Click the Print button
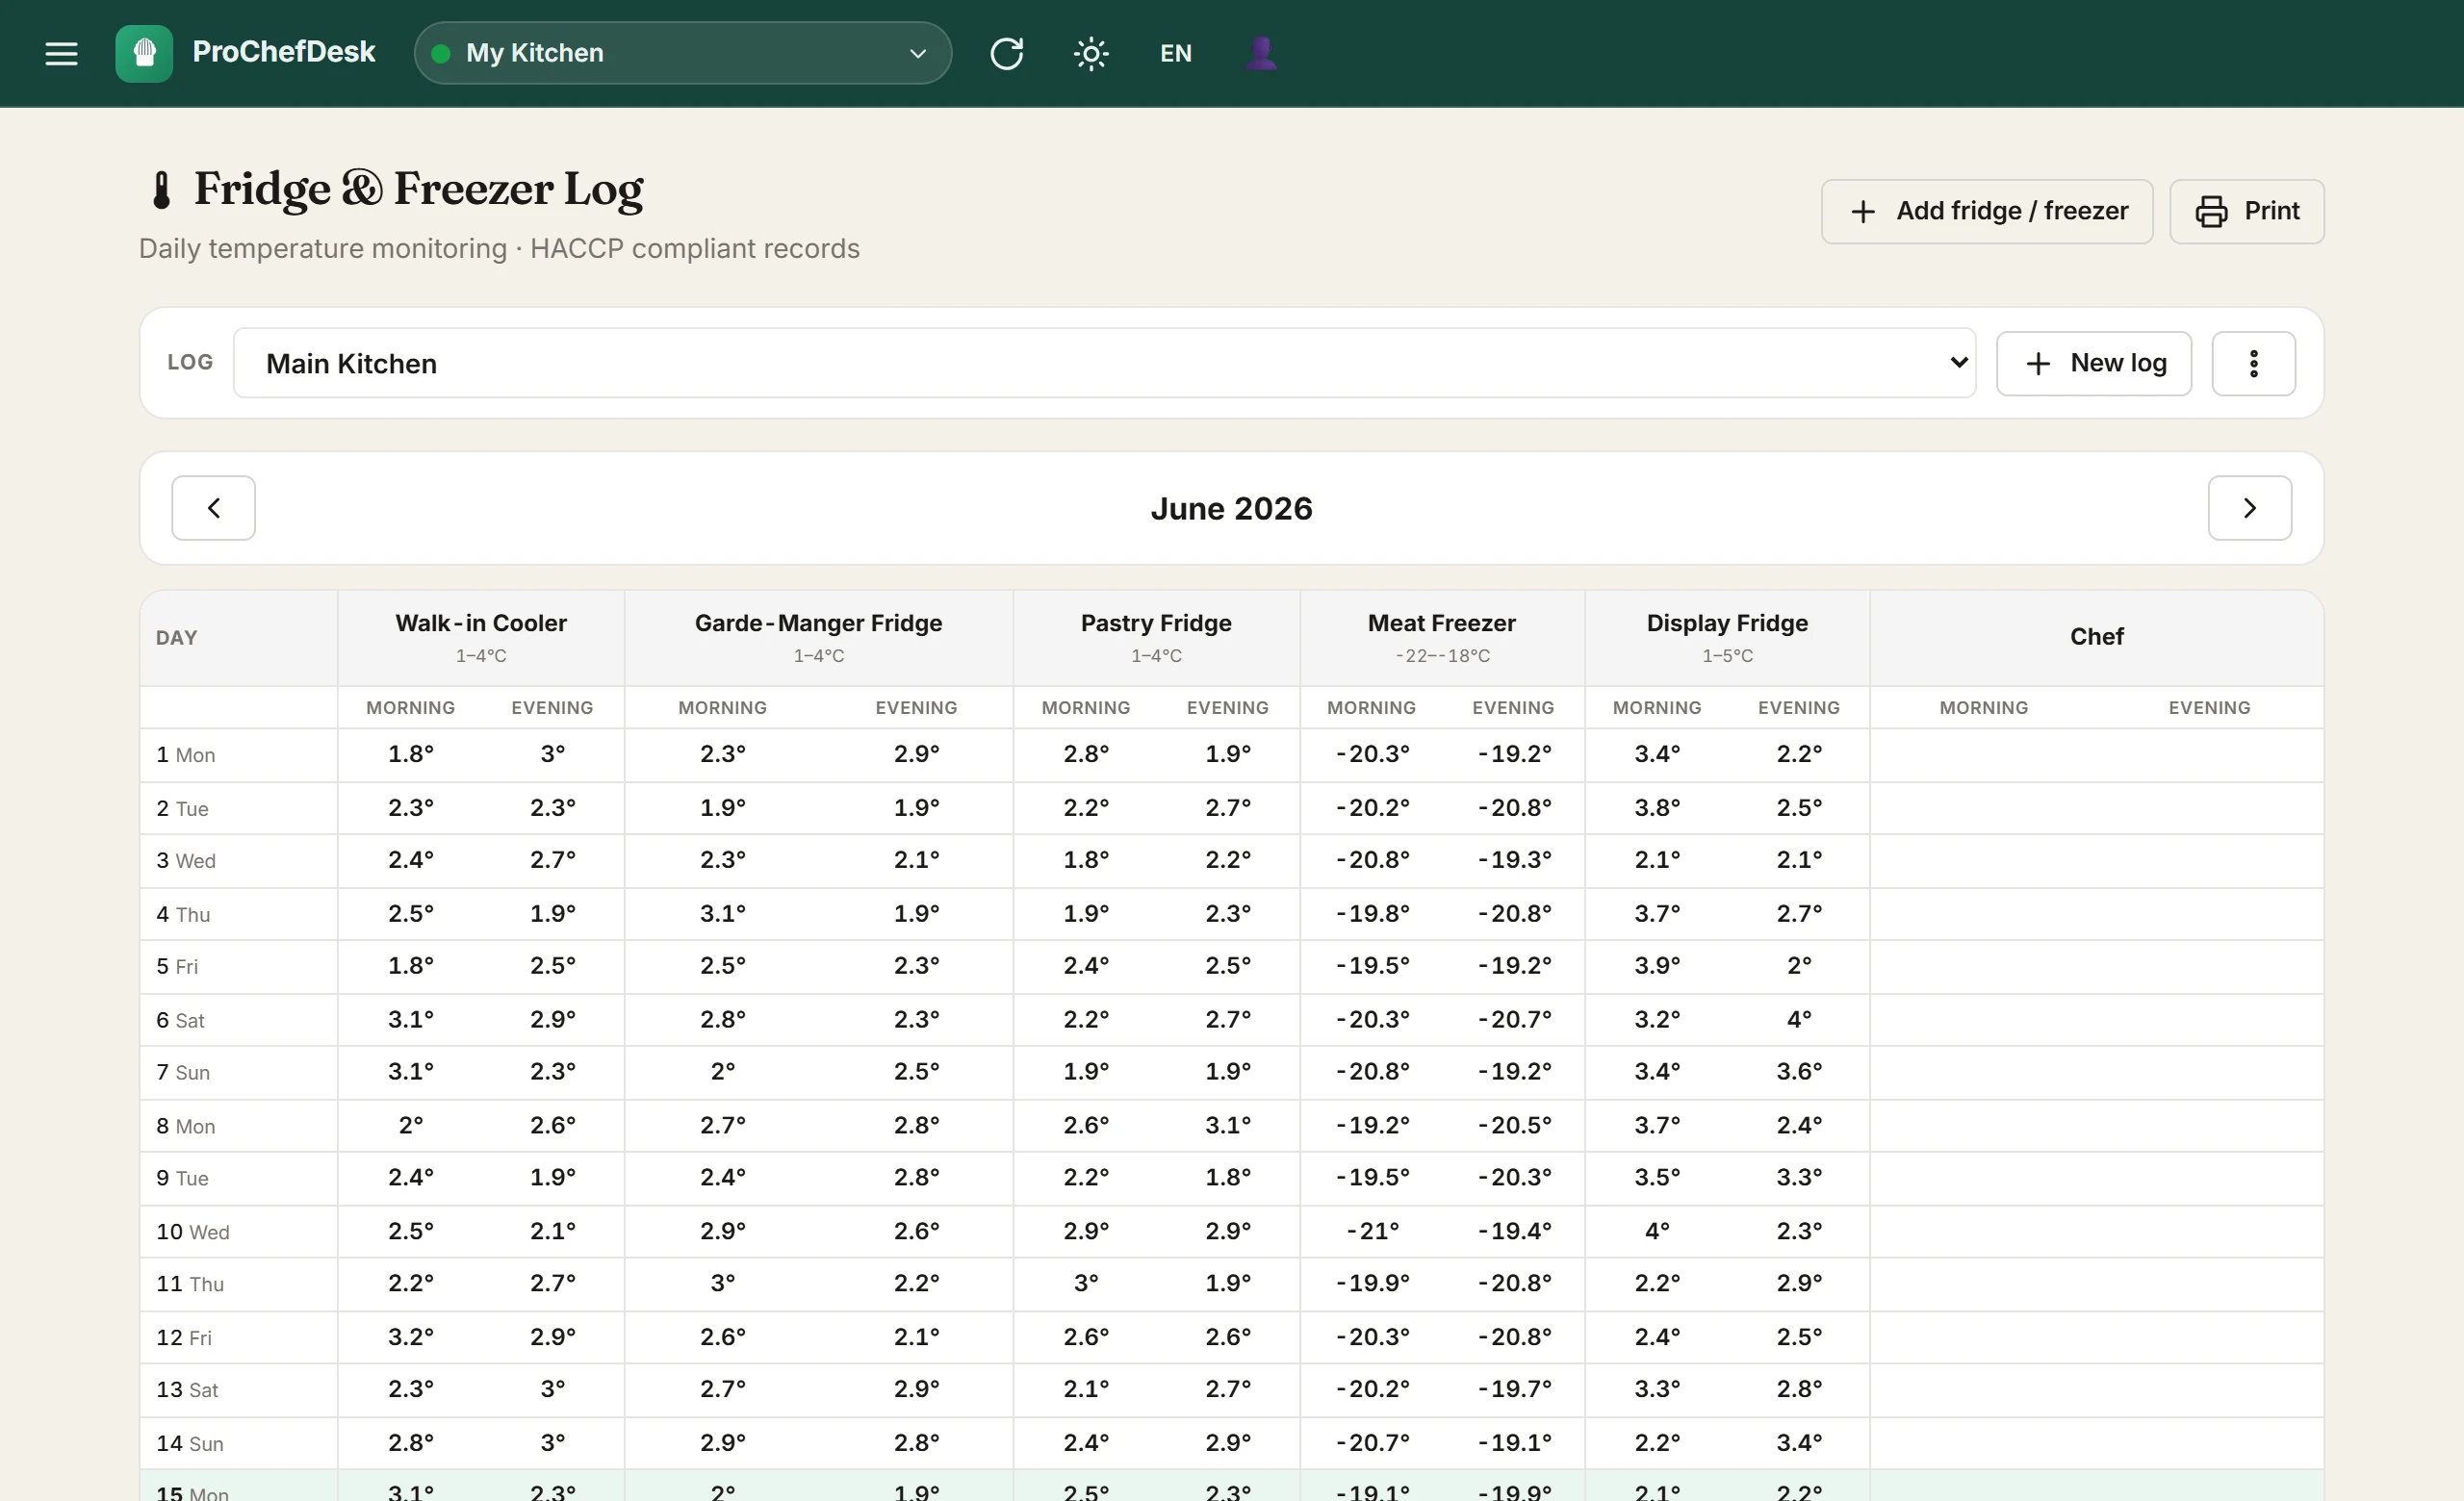Image resolution: width=2464 pixels, height=1501 pixels. (x=2246, y=211)
